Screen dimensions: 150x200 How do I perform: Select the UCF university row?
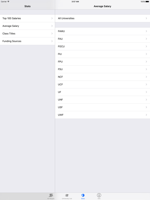click(103, 84)
